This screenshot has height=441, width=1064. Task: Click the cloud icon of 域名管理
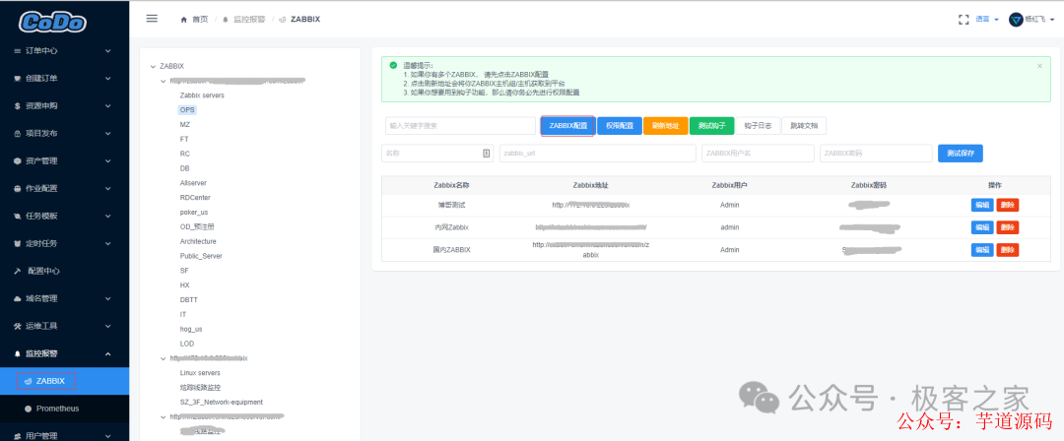[19, 298]
